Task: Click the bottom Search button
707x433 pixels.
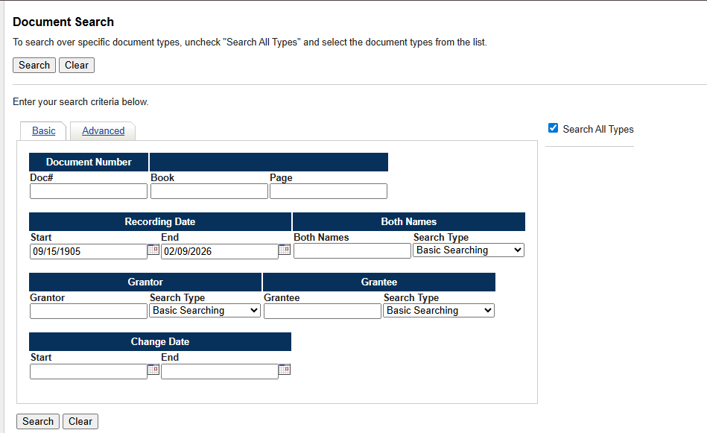Action: tap(38, 421)
